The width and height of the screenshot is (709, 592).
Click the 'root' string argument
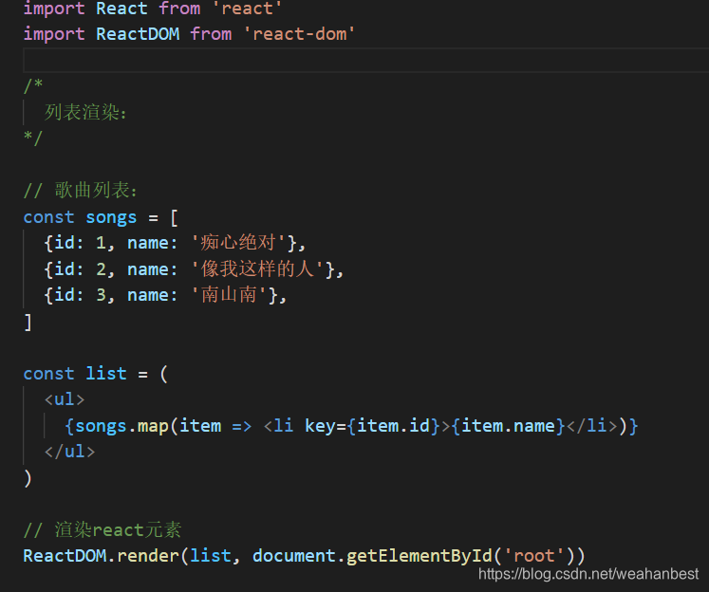tap(534, 556)
